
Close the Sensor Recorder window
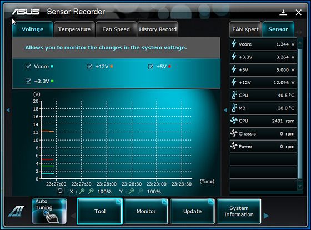click(299, 12)
